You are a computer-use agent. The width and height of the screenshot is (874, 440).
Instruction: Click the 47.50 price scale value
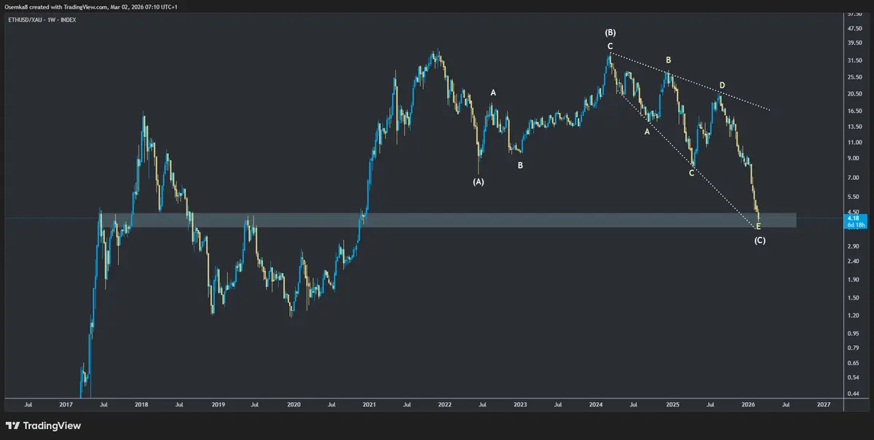coord(854,28)
